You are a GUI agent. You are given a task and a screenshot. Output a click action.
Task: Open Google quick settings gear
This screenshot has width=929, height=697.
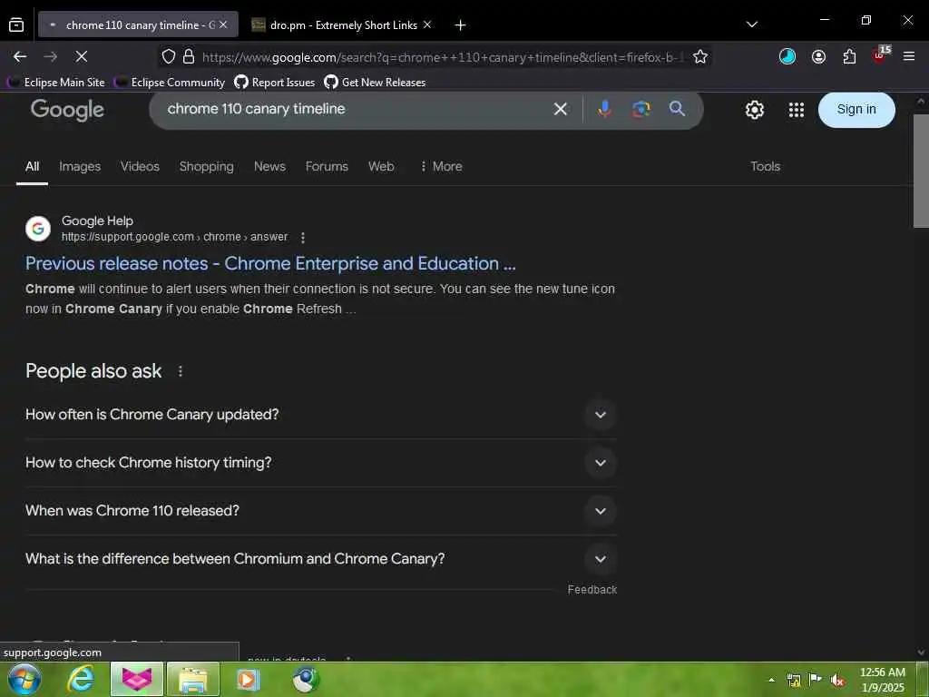754,110
